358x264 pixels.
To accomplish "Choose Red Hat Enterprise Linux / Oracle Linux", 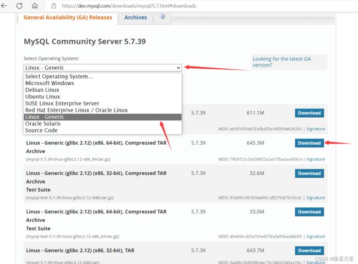I will pos(102,110).
